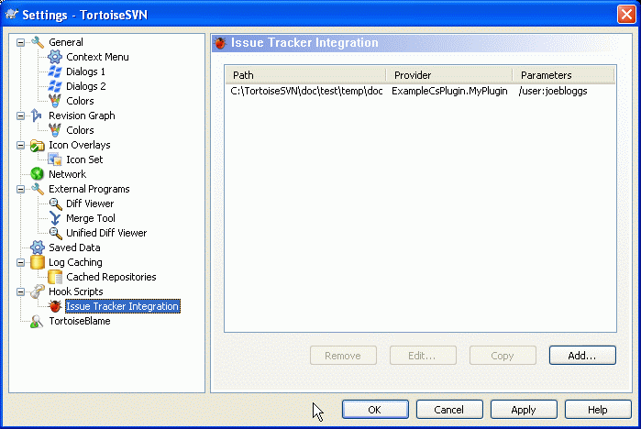Viewport: 641px width, 429px height.
Task: Collapse the External Programs node
Action: pyautogui.click(x=20, y=189)
